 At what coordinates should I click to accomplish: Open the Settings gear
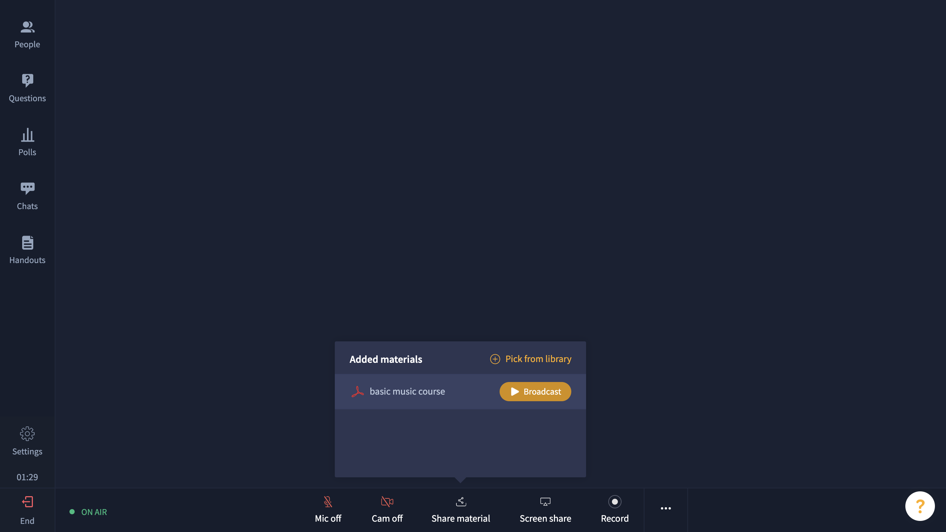(x=27, y=441)
